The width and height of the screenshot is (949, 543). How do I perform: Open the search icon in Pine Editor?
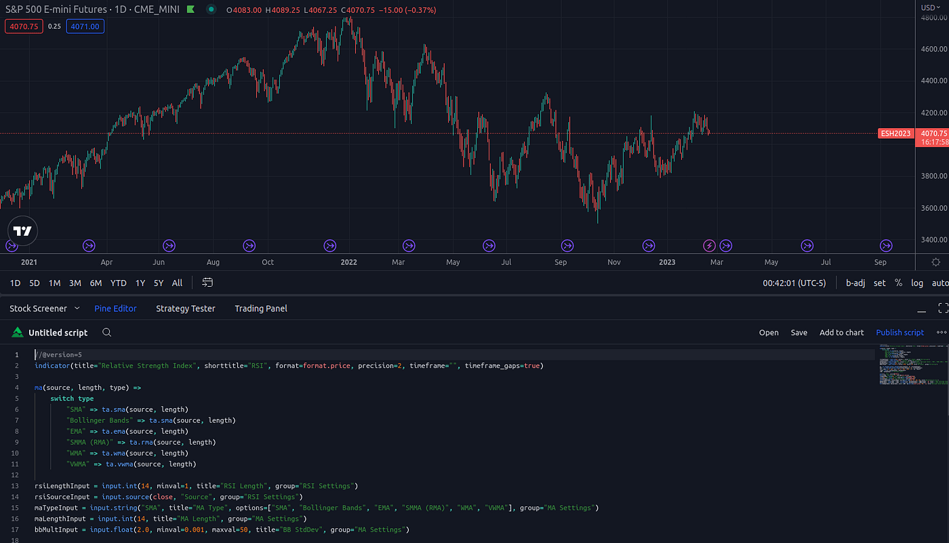[106, 332]
